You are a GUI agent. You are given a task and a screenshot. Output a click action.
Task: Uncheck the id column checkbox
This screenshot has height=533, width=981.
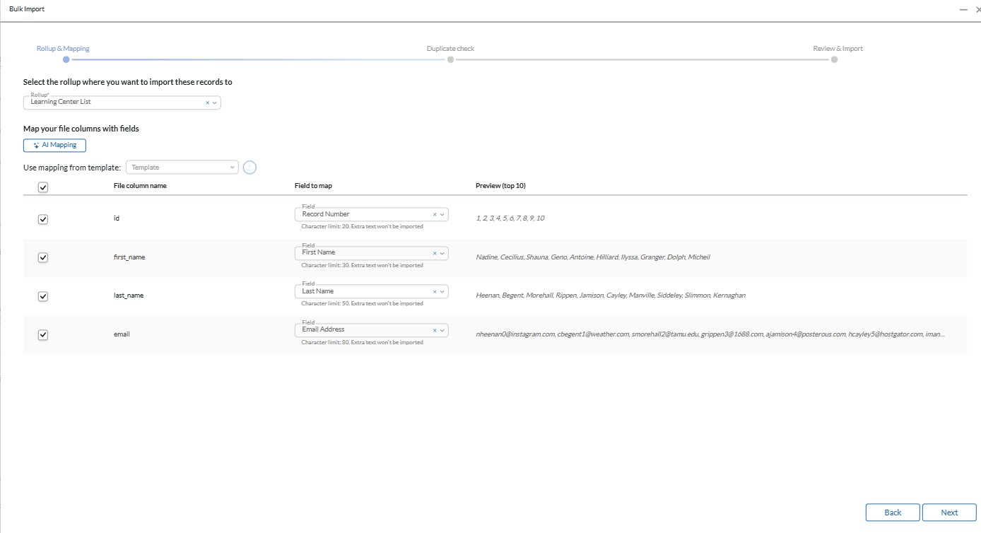(42, 219)
